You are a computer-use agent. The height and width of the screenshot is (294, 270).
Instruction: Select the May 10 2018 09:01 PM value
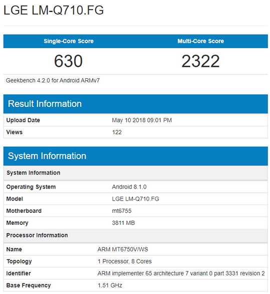[x=142, y=120]
